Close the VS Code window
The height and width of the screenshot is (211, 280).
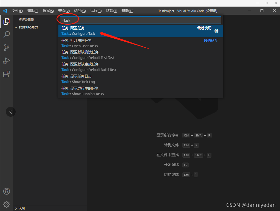click(275, 11)
